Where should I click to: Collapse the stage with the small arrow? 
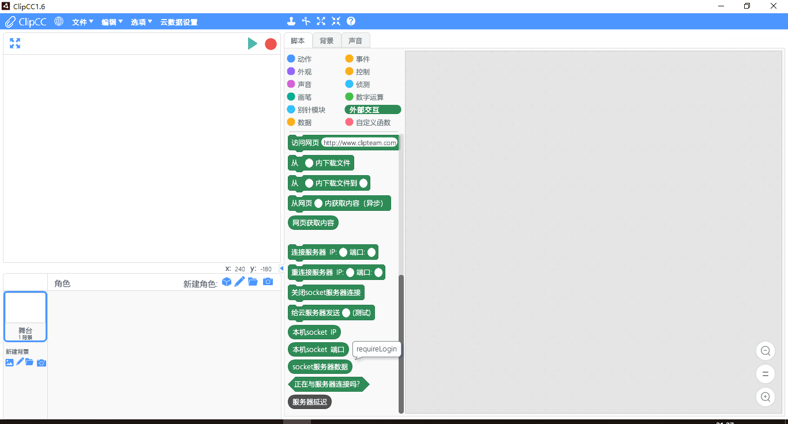(x=282, y=268)
